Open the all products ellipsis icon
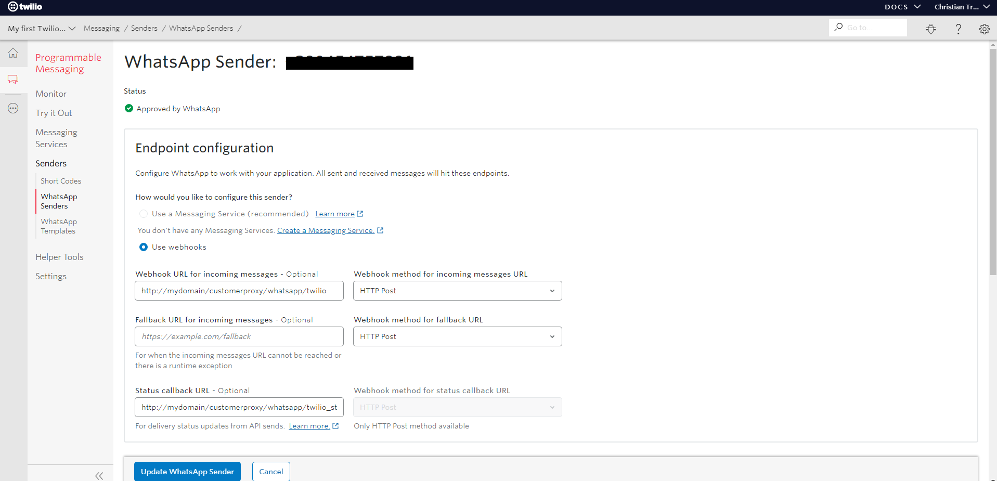 [x=13, y=108]
